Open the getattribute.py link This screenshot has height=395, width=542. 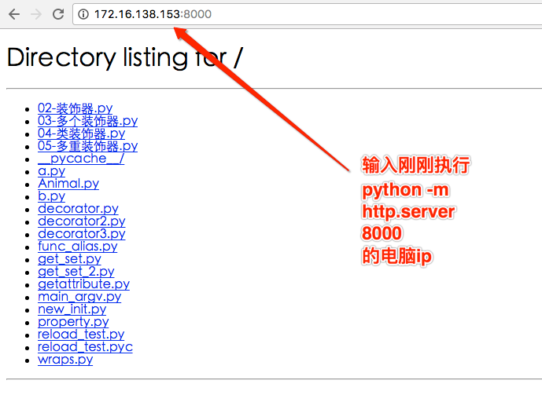click(83, 284)
